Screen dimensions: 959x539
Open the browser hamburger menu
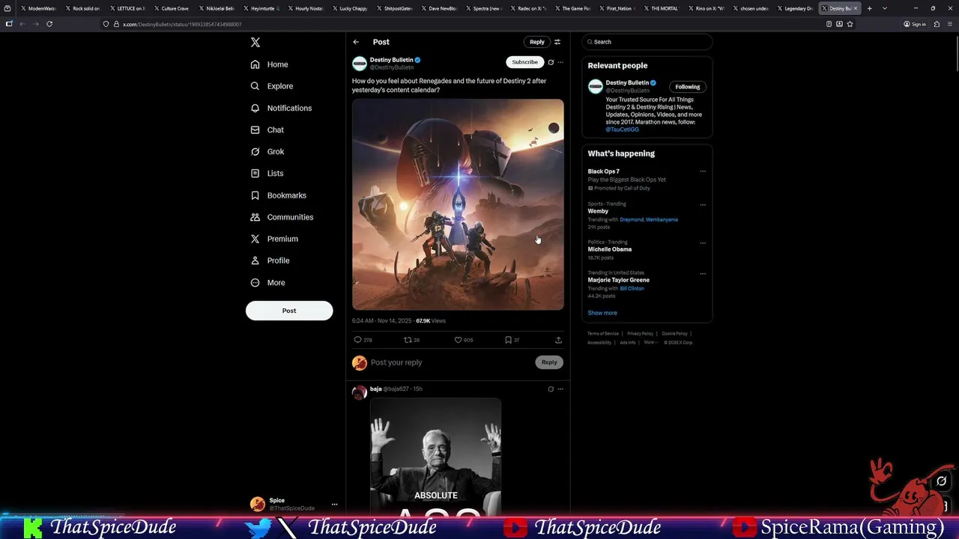pyautogui.click(x=949, y=24)
